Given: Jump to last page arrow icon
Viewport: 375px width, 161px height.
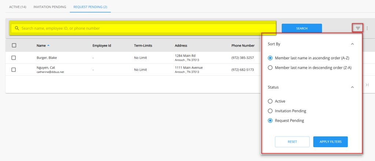Looking at the screenshot, I should coord(367,85).
